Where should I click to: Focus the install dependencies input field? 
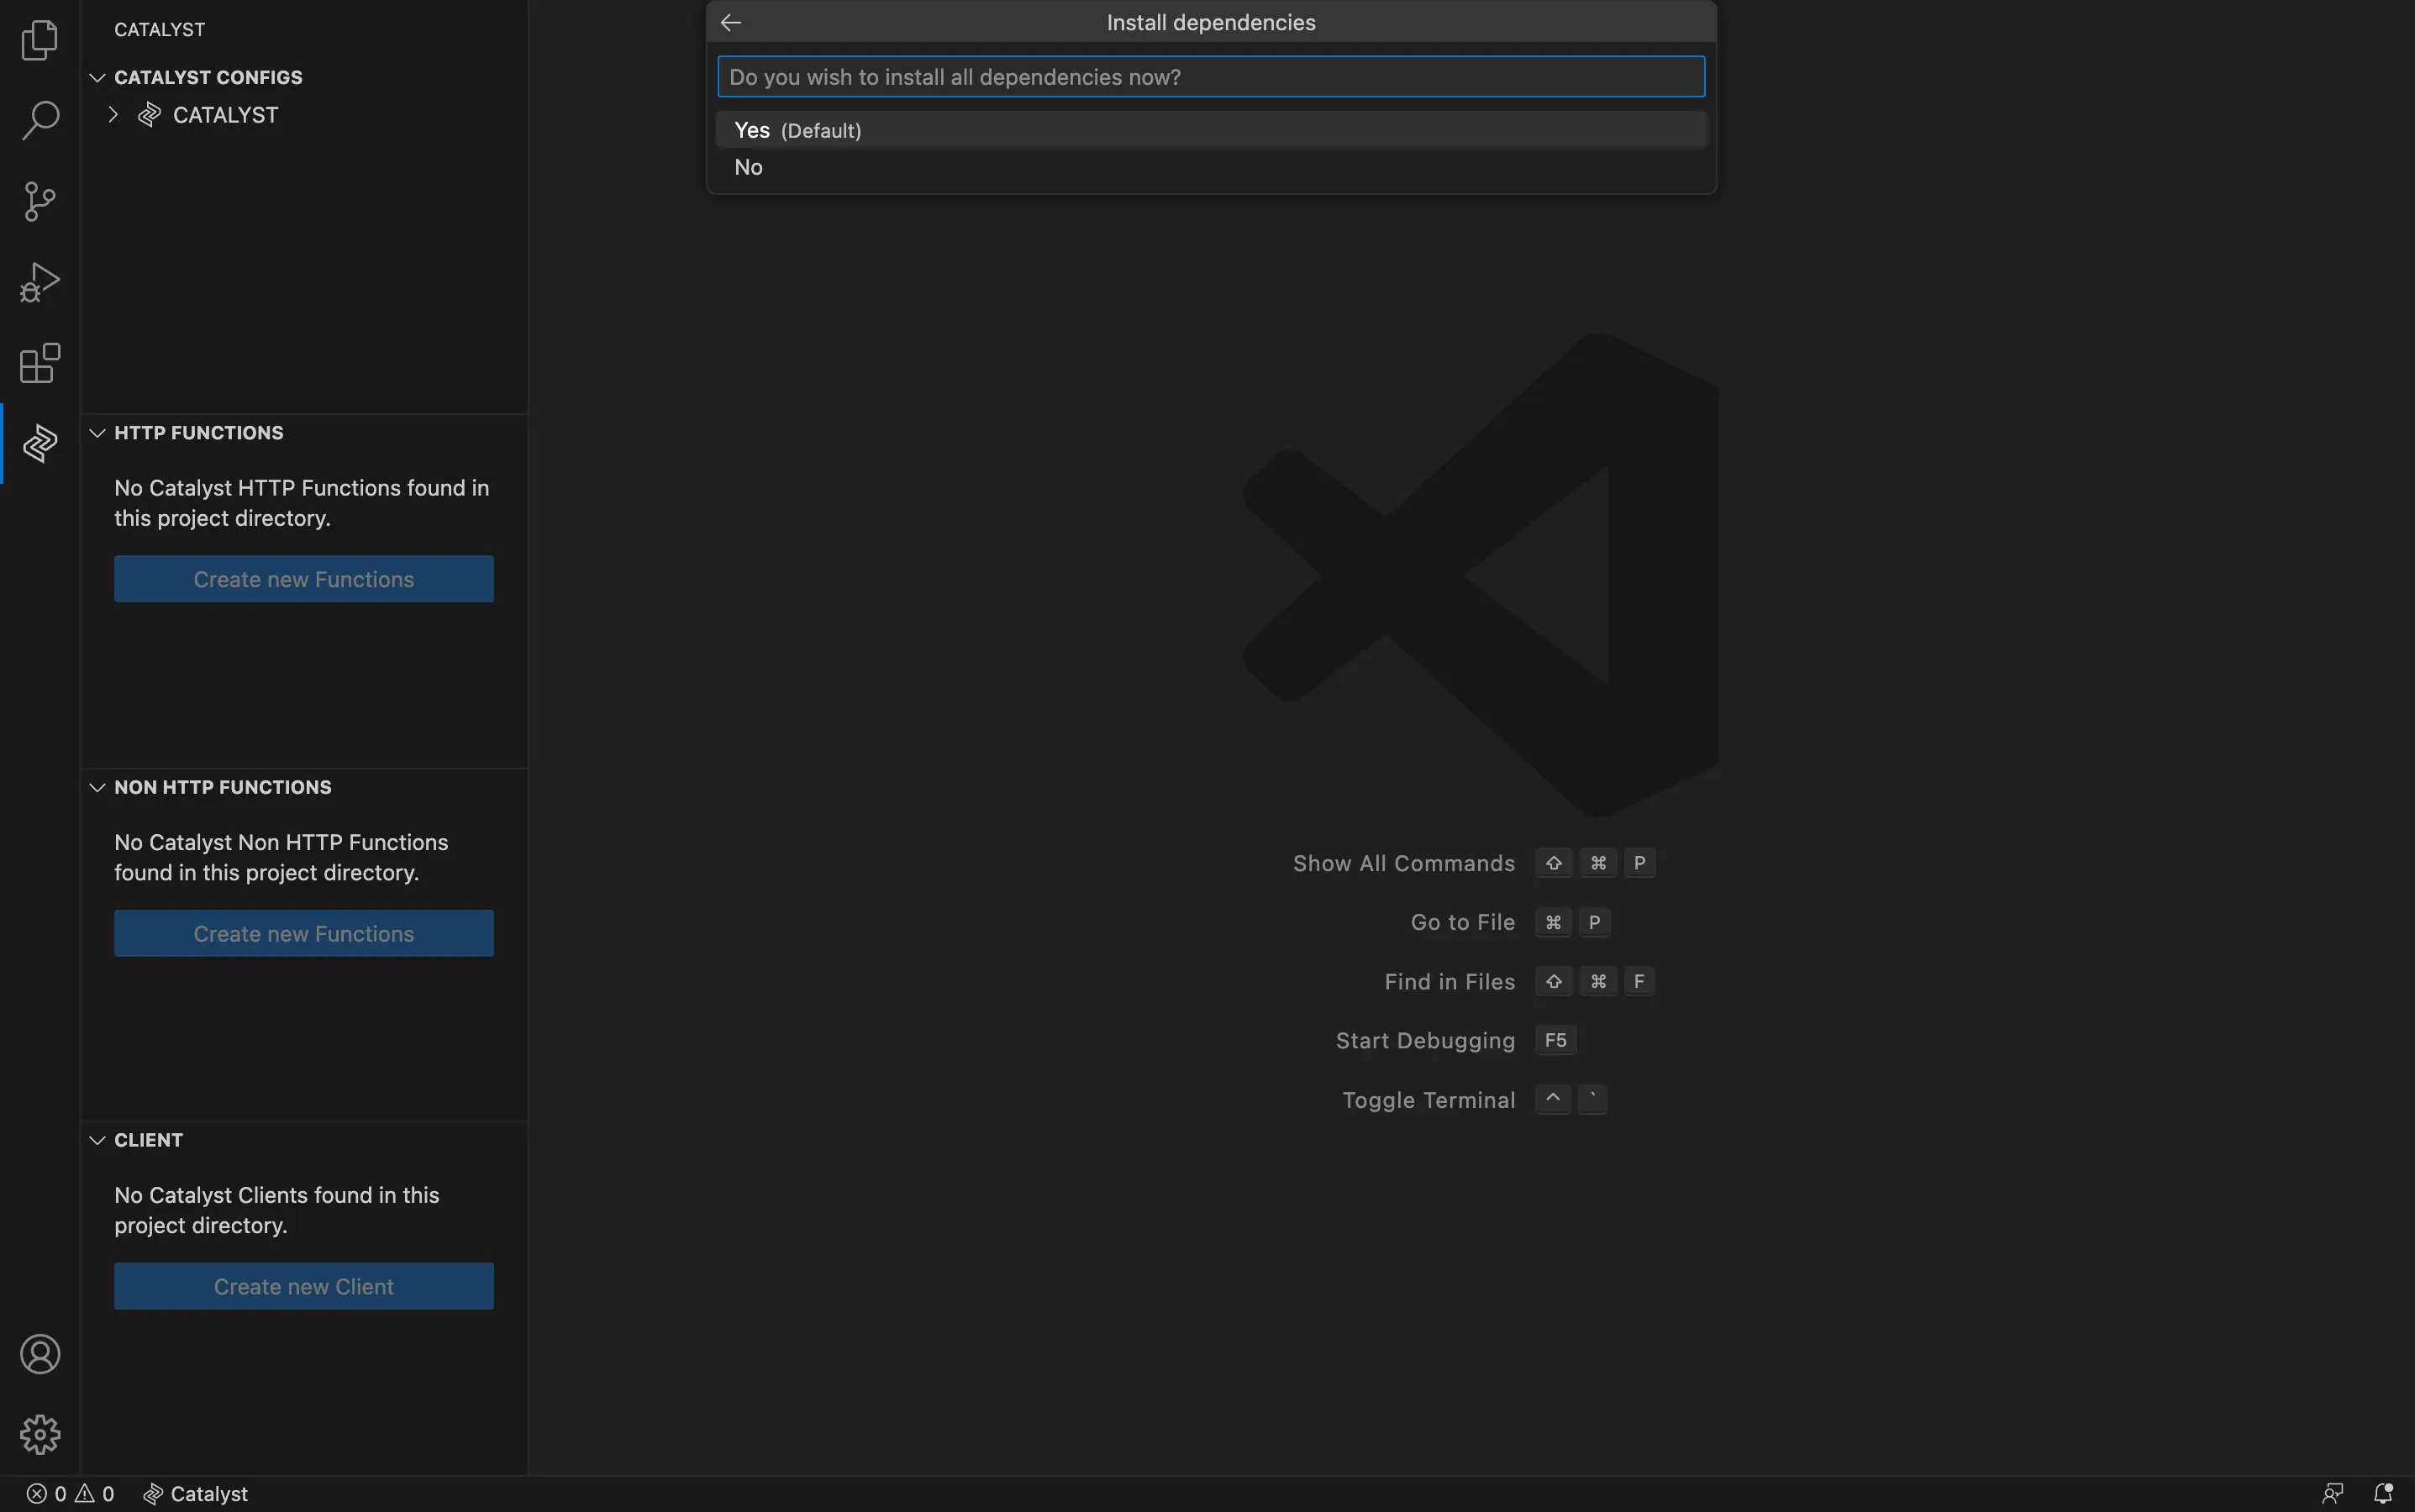1211,77
